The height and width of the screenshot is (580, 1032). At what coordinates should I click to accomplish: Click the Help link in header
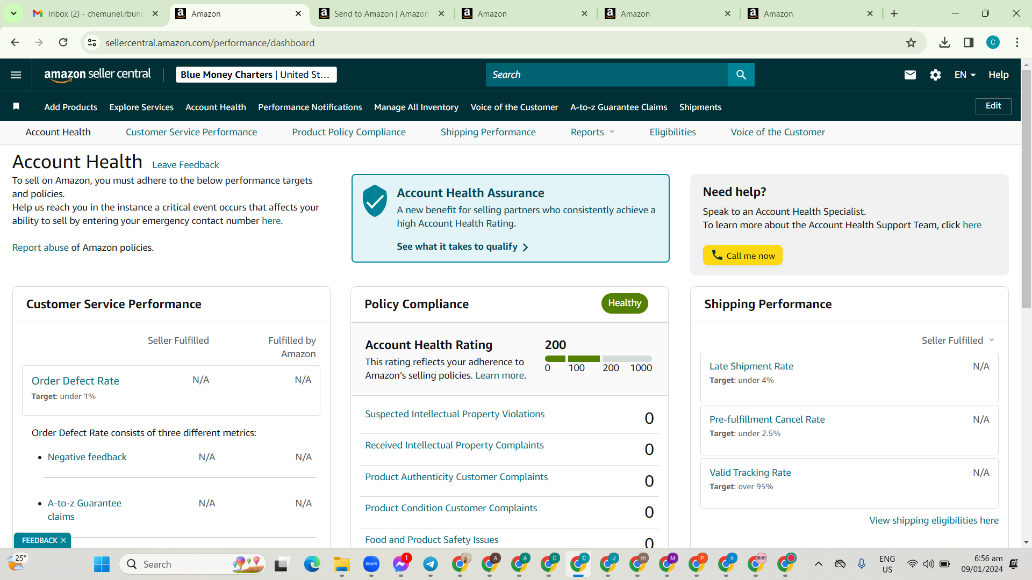(999, 75)
